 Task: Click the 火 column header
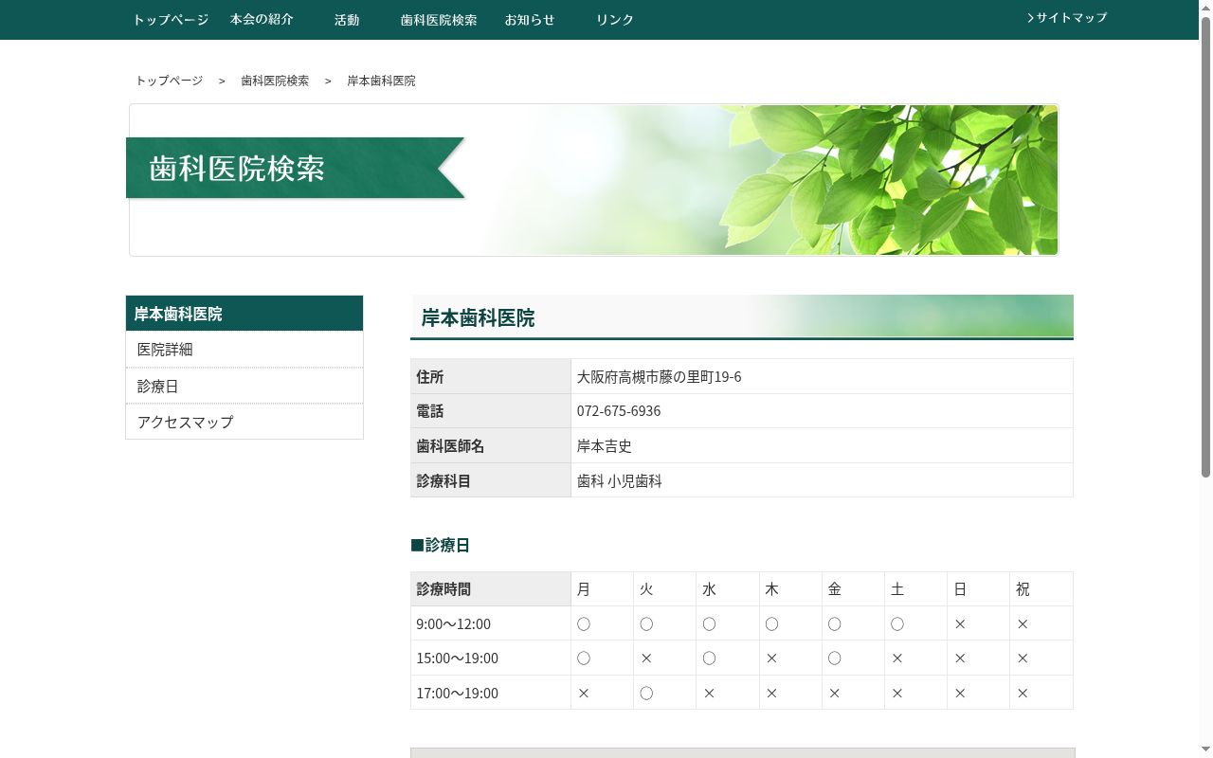(665, 589)
